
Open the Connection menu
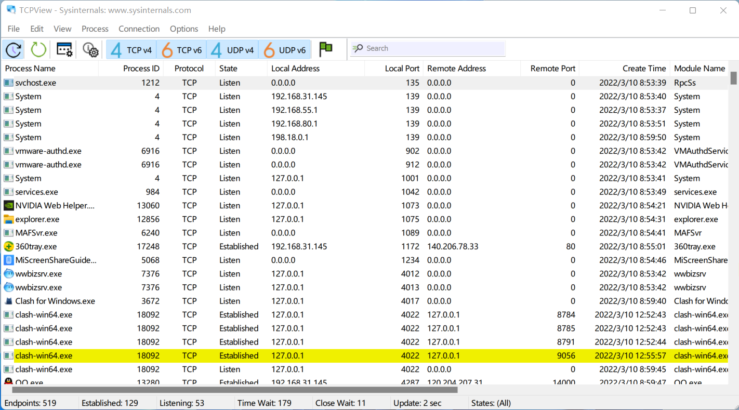(x=139, y=29)
